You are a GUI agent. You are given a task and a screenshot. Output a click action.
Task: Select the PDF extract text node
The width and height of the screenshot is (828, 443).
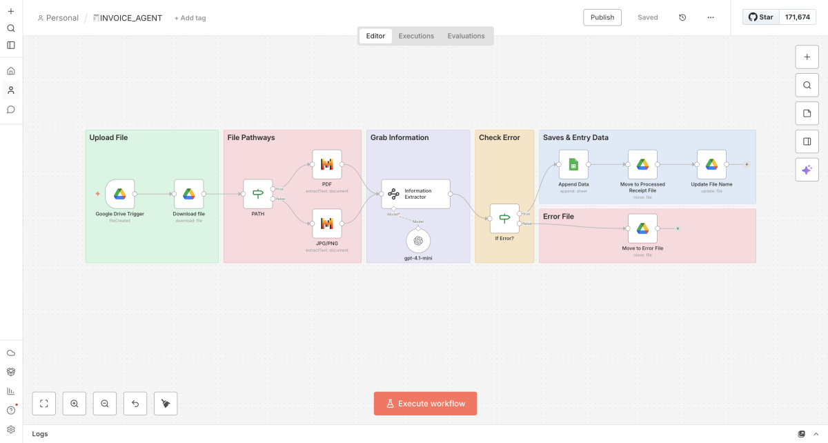coord(327,164)
